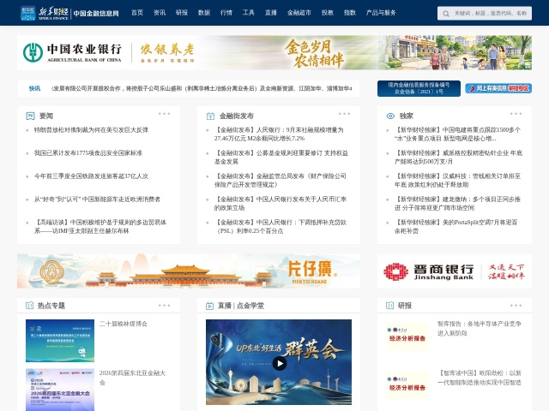The image size is (549, 411).
Task: Click the 研报 section icon
Action: point(389,306)
